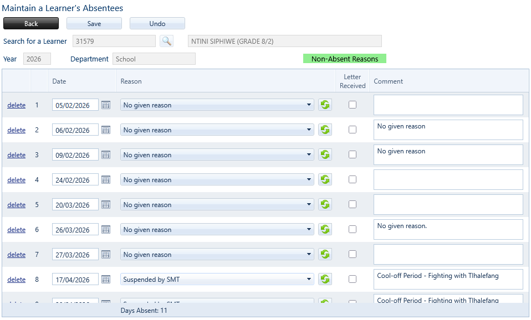Tick Letter Received for 05/02/2026
This screenshot has width=531, height=320.
click(x=353, y=105)
